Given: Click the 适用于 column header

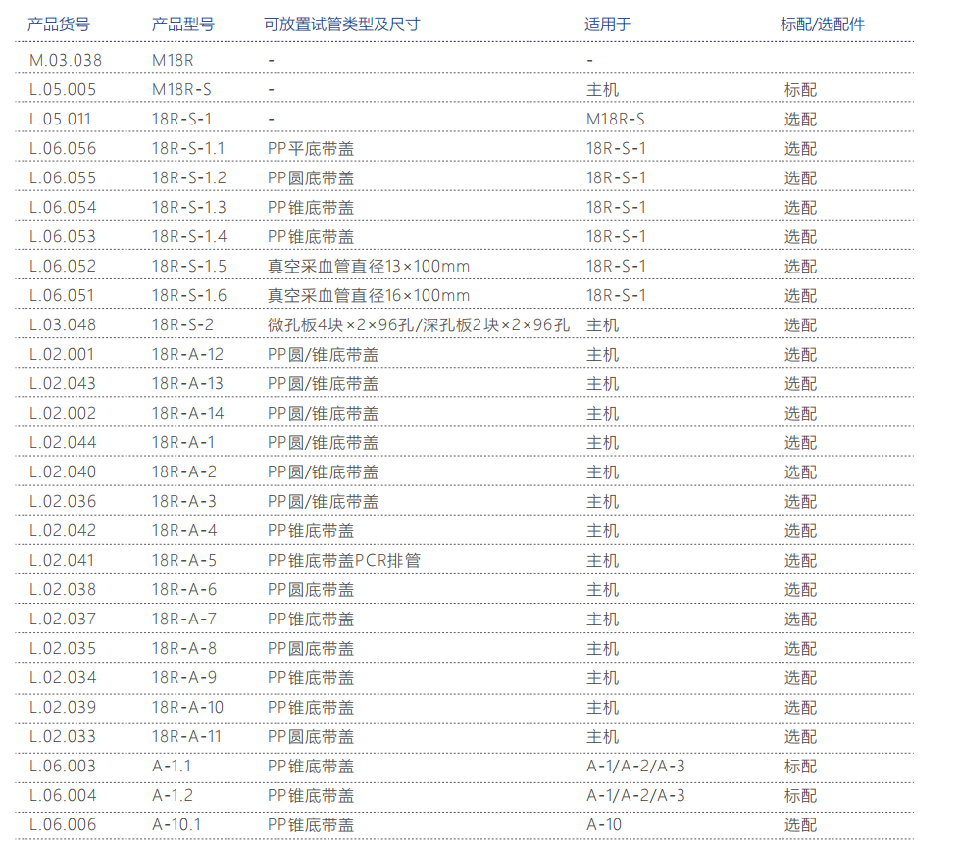Looking at the screenshot, I should [x=608, y=25].
